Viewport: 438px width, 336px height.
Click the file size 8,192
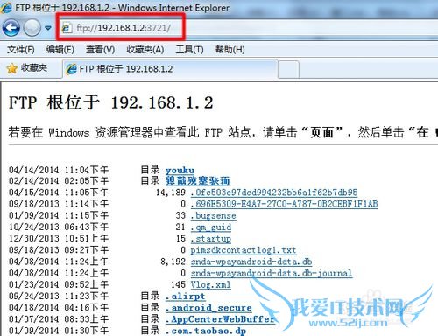pyautogui.click(x=173, y=262)
